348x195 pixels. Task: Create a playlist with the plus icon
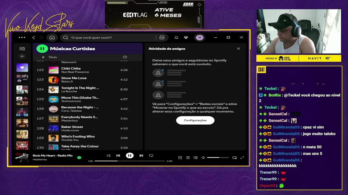22,56
